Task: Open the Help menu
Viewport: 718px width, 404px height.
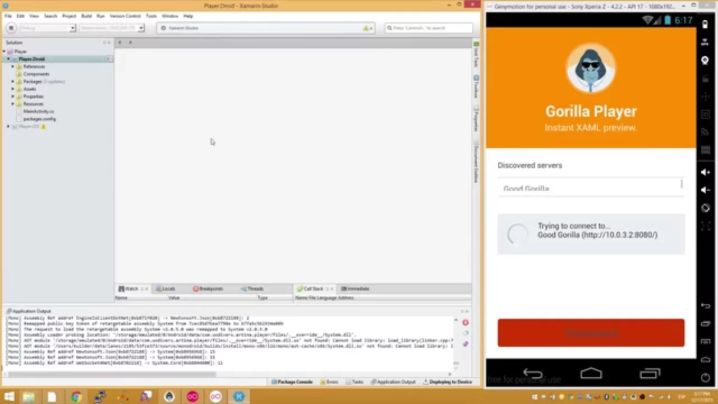Action: coord(188,16)
